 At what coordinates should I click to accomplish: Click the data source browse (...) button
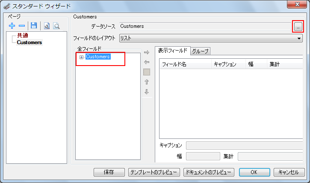[x=298, y=27]
